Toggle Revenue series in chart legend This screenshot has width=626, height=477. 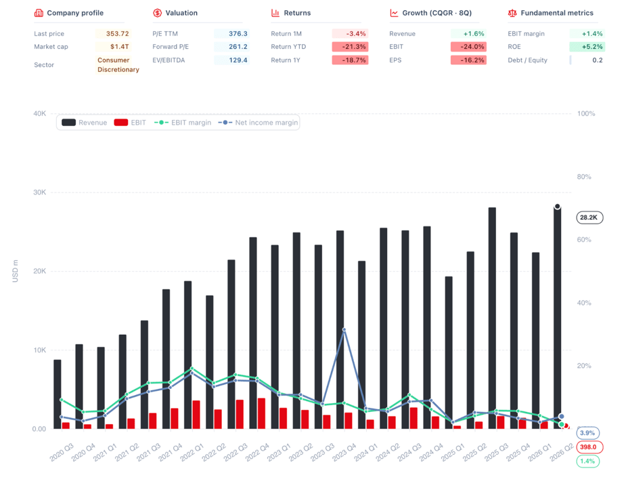[84, 123]
